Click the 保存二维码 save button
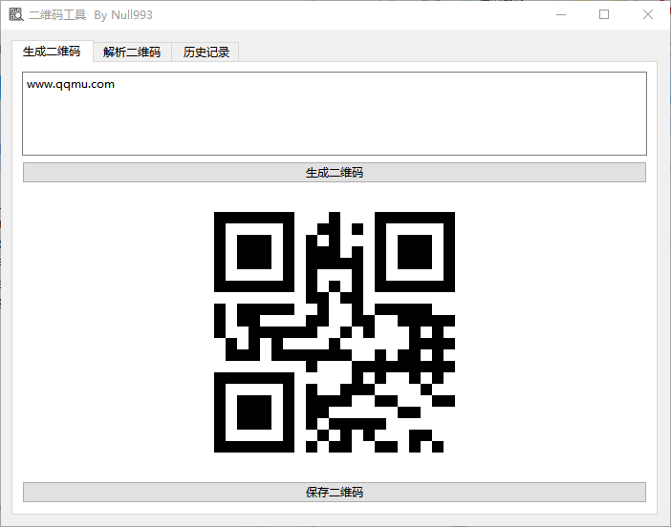The height and width of the screenshot is (527, 671). (335, 493)
